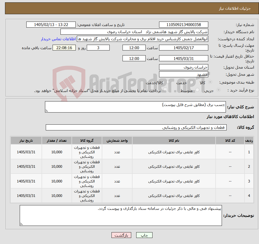This screenshot has width=259, height=244.
Task: Click the بازگشت (back) button
Action: [121, 235]
